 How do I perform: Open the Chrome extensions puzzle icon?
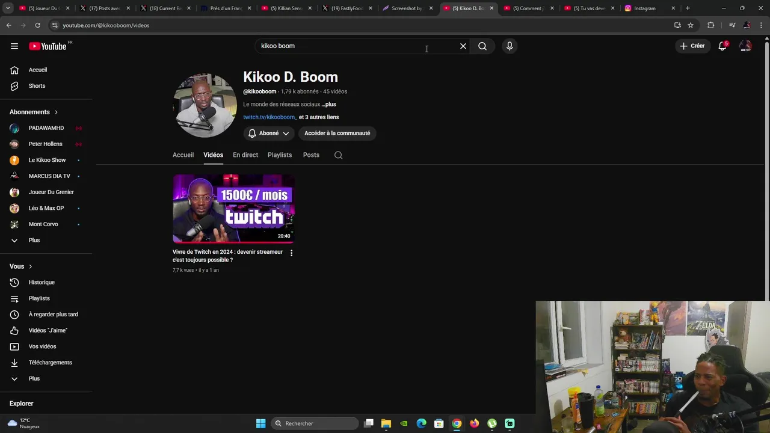[x=711, y=25]
